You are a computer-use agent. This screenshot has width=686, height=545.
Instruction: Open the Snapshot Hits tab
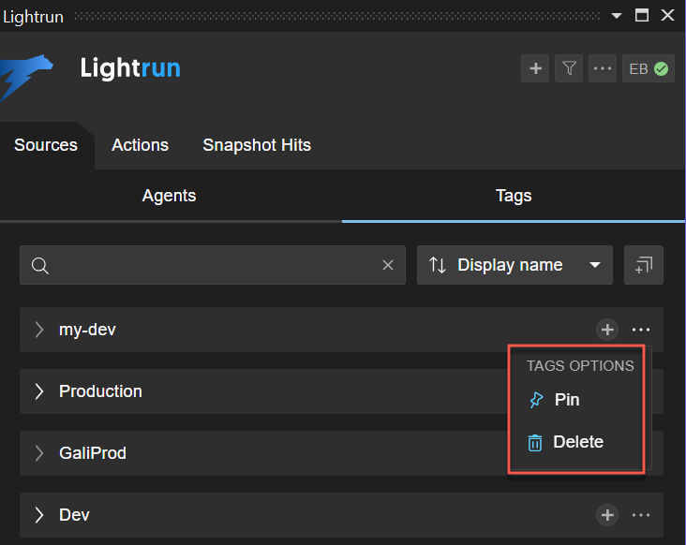(257, 145)
